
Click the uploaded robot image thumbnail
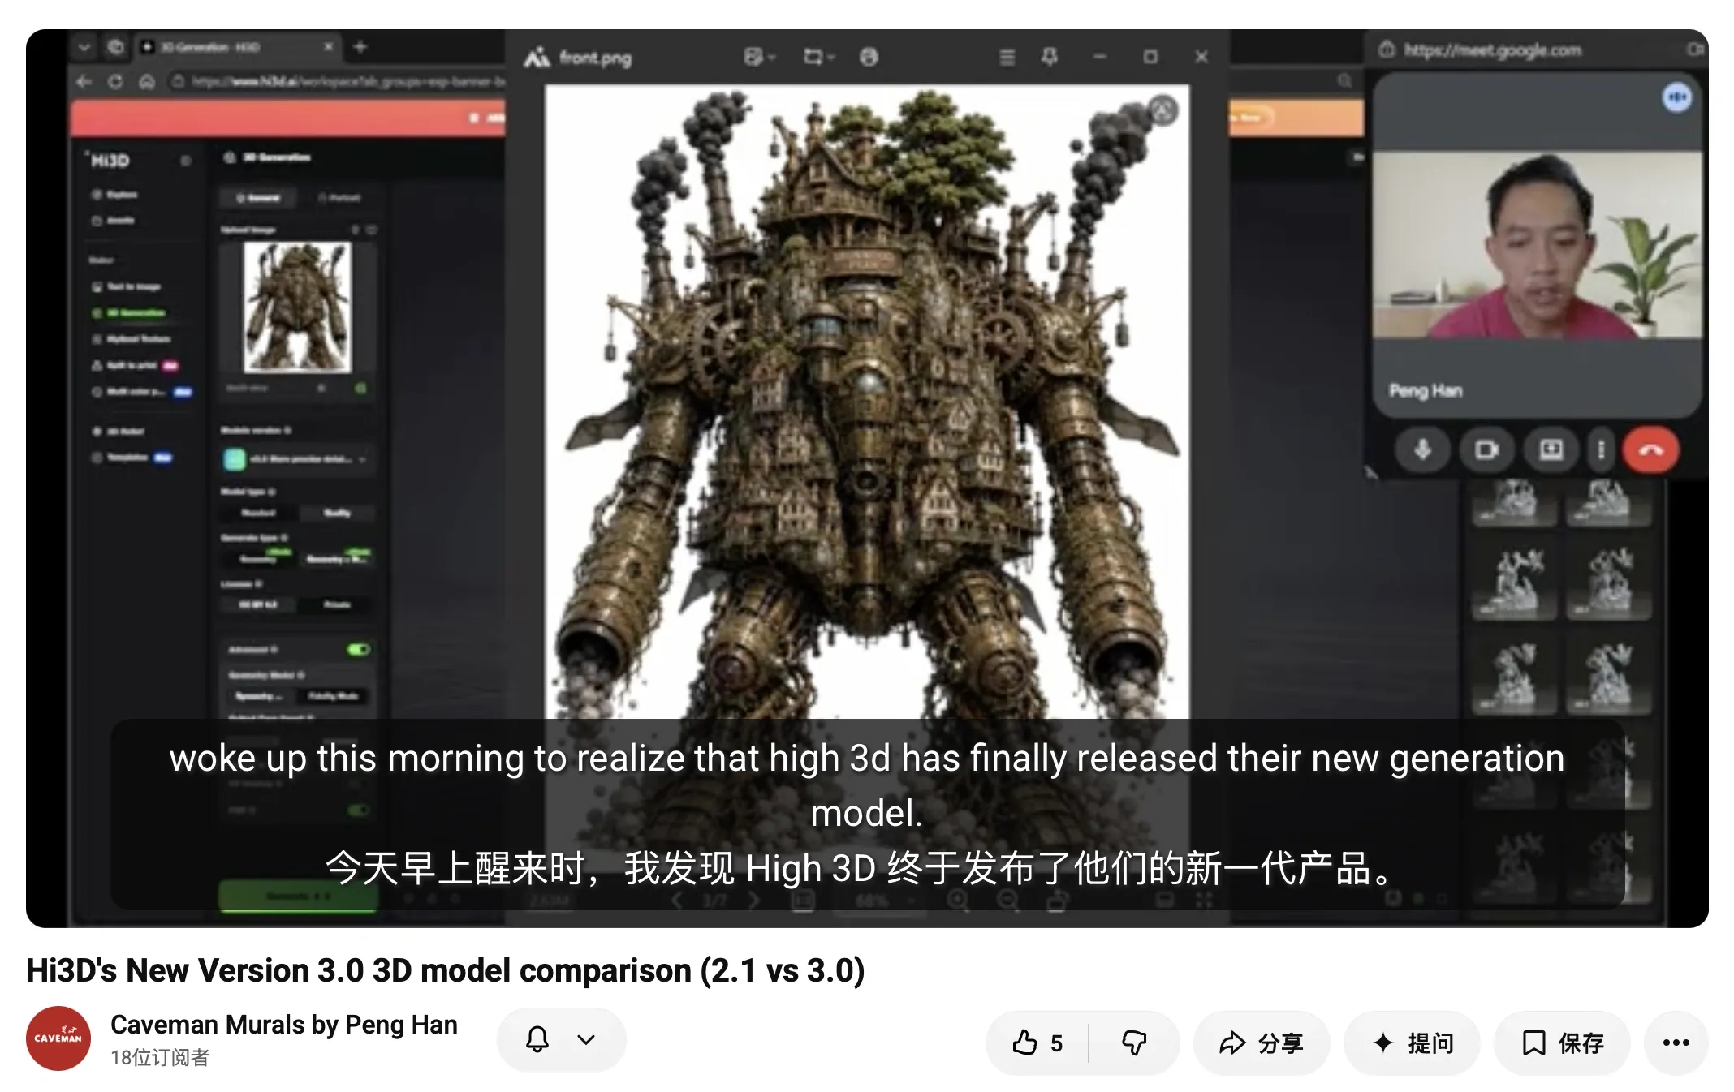(x=297, y=307)
